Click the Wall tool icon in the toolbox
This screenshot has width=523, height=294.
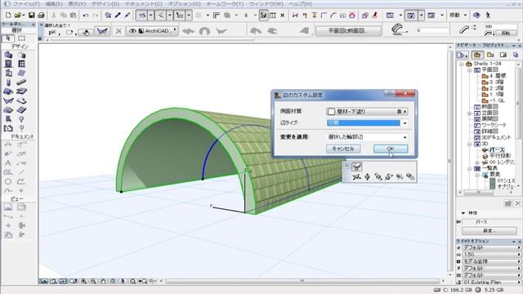point(8,55)
